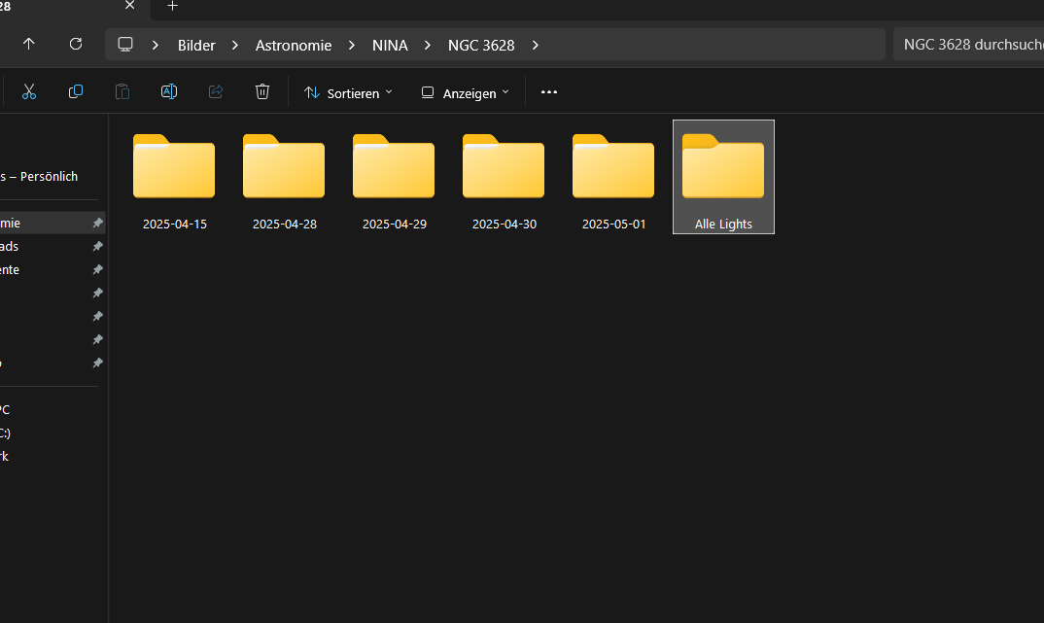Viewport: 1044px width, 623px height.
Task: Focus the NGC 3628 durchsuchen search box
Action: coord(969,45)
